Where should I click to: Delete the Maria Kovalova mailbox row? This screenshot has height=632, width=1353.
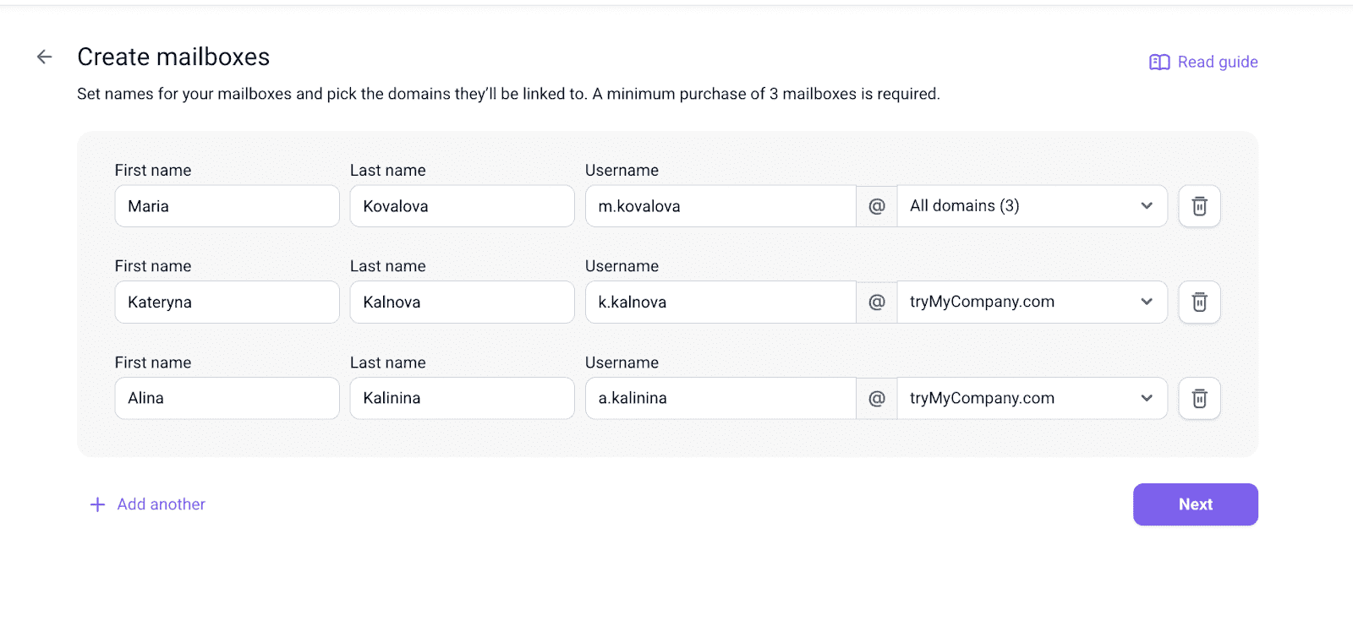click(1199, 206)
